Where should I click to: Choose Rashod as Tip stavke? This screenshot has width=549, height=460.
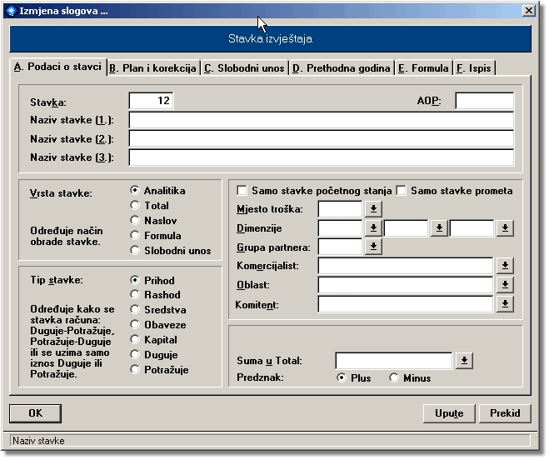coord(135,295)
